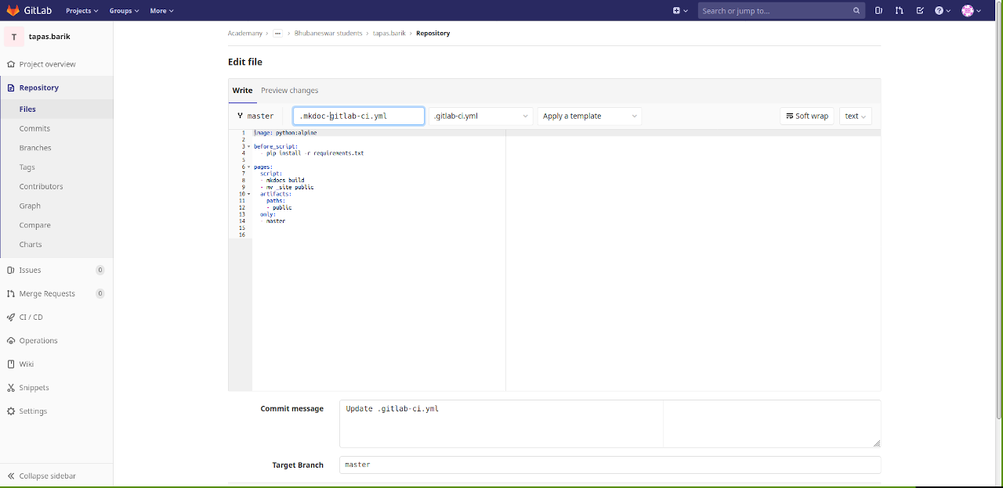Click the Academany breadcrumb link
This screenshot has height=488, width=1003.
[245, 34]
